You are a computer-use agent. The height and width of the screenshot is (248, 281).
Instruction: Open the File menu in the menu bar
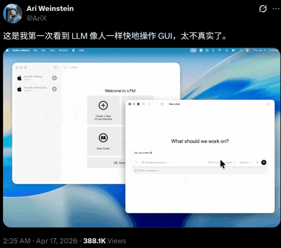coord(35,50)
